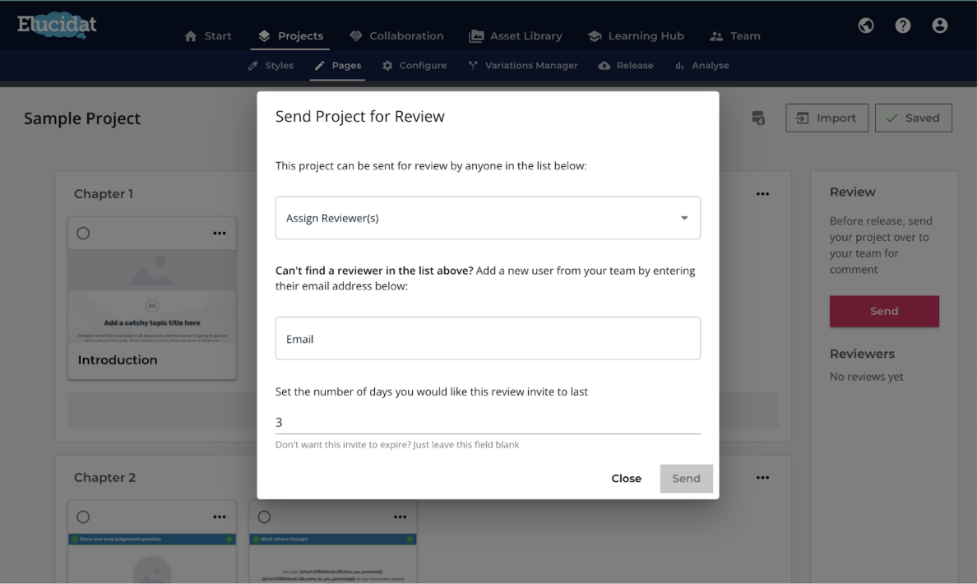Click the Asset Library image icon
977x584 pixels.
(x=476, y=36)
